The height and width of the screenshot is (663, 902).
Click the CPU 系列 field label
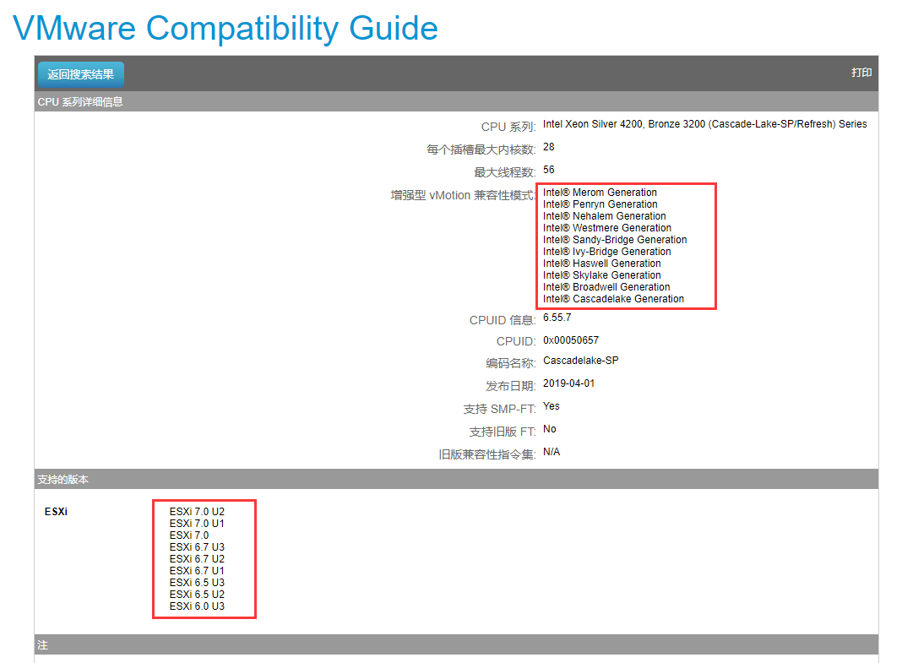508,127
